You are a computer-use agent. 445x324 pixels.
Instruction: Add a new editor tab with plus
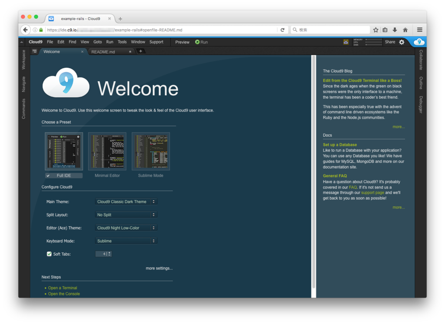[x=140, y=51]
